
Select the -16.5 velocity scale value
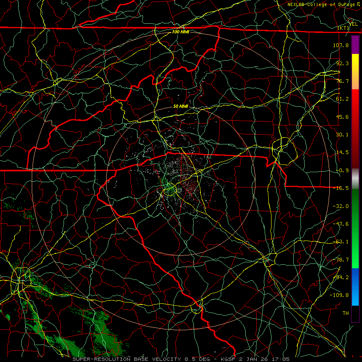pos(341,188)
